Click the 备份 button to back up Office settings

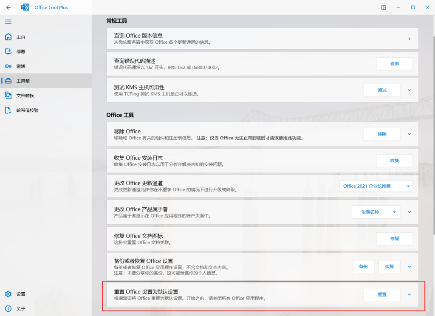click(x=363, y=266)
